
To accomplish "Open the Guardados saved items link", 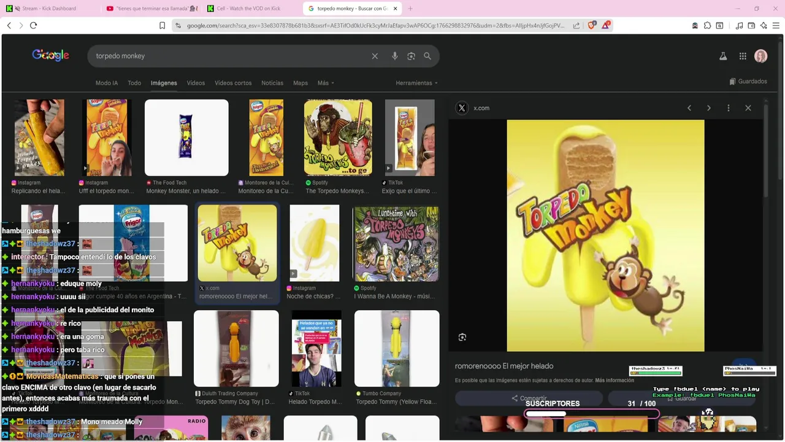I will pyautogui.click(x=748, y=82).
